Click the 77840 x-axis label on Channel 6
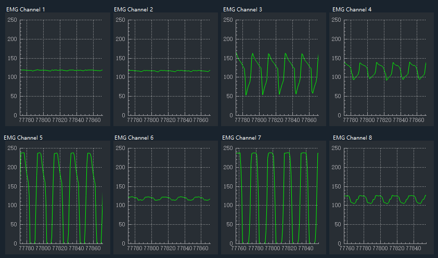 click(x=185, y=248)
